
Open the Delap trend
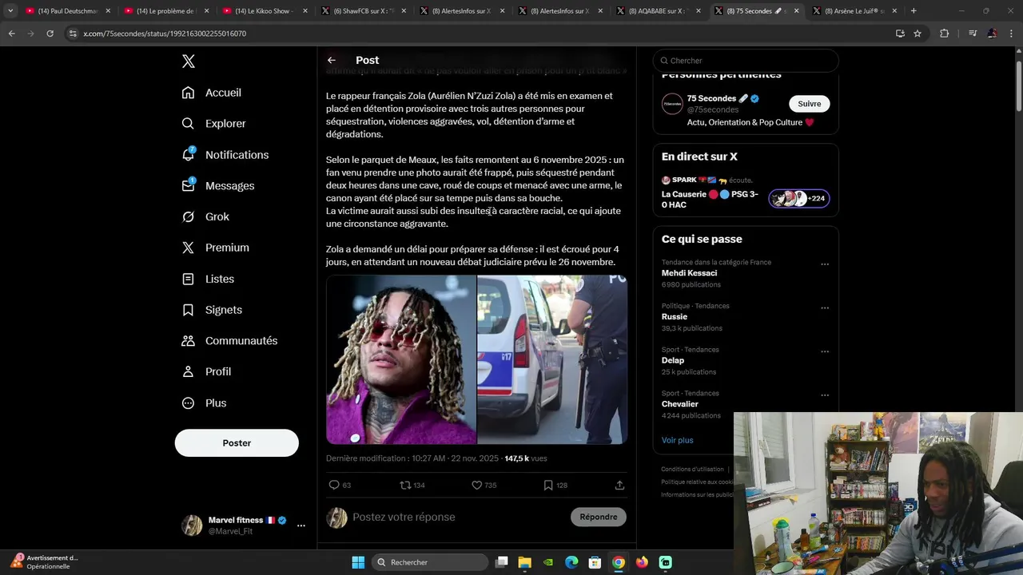(673, 360)
